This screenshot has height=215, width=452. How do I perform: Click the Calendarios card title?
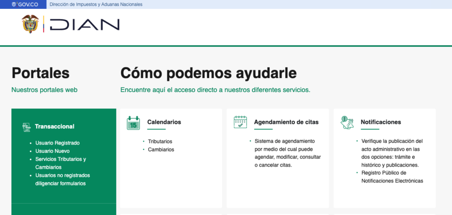click(x=164, y=122)
